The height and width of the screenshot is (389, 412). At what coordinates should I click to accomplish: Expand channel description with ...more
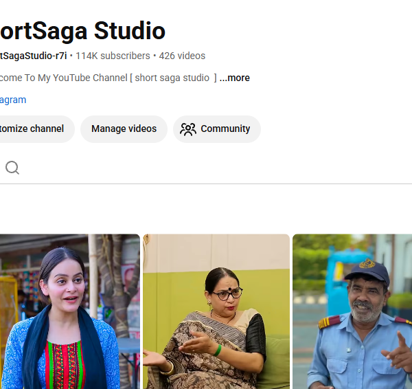tap(235, 78)
